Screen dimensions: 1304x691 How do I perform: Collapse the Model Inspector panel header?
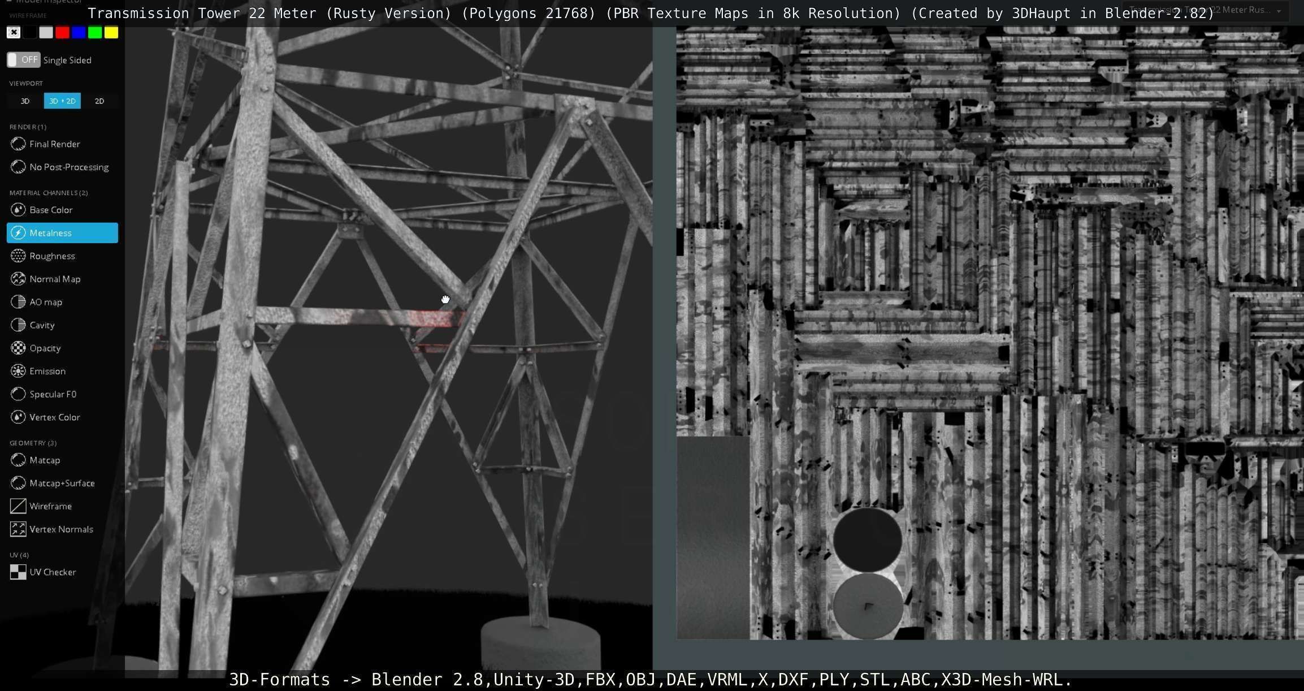click(x=45, y=2)
